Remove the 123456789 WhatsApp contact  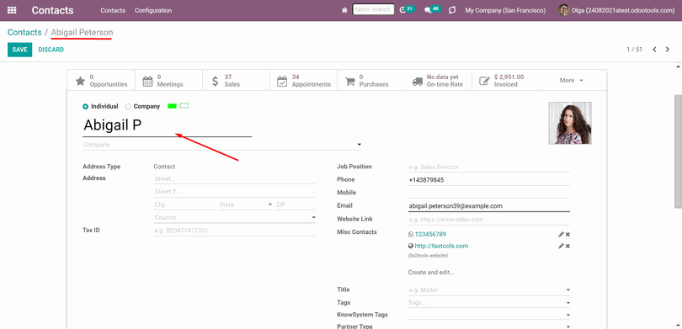[567, 234]
